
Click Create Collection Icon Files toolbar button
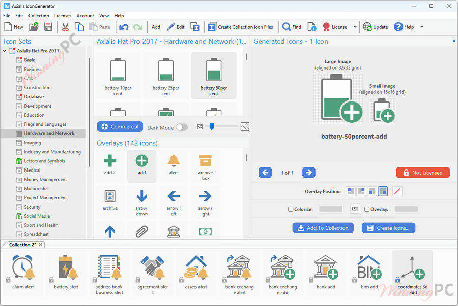click(x=240, y=27)
